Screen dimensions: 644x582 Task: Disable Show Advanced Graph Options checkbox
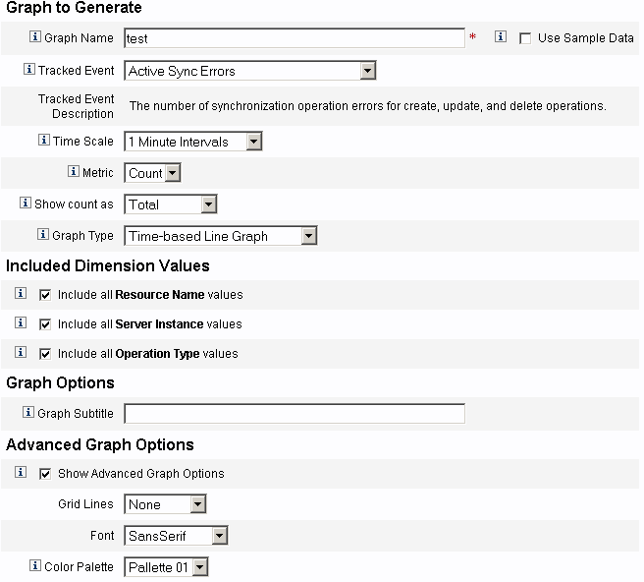coord(44,474)
